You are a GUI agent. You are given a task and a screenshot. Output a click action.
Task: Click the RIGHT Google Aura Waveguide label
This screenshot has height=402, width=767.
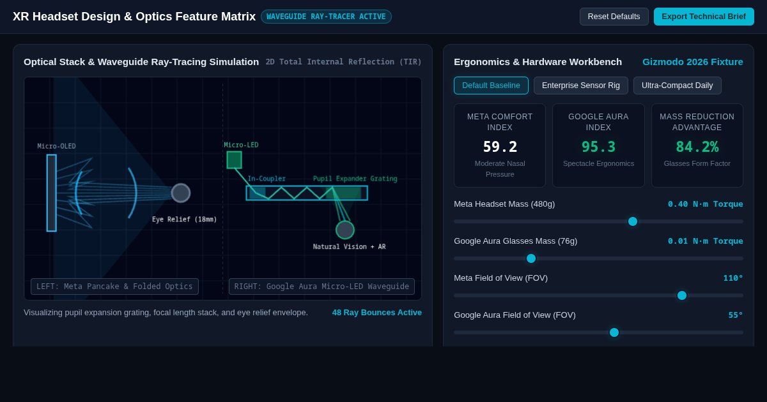[x=322, y=287]
